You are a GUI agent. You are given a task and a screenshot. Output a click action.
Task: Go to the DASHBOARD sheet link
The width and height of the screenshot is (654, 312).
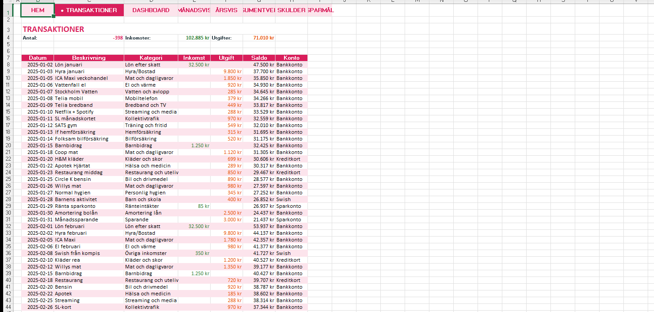pyautogui.click(x=151, y=10)
